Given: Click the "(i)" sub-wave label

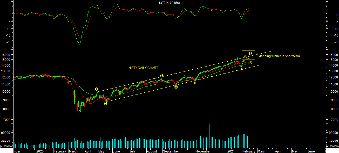Looking at the screenshot, I should click(x=246, y=56).
